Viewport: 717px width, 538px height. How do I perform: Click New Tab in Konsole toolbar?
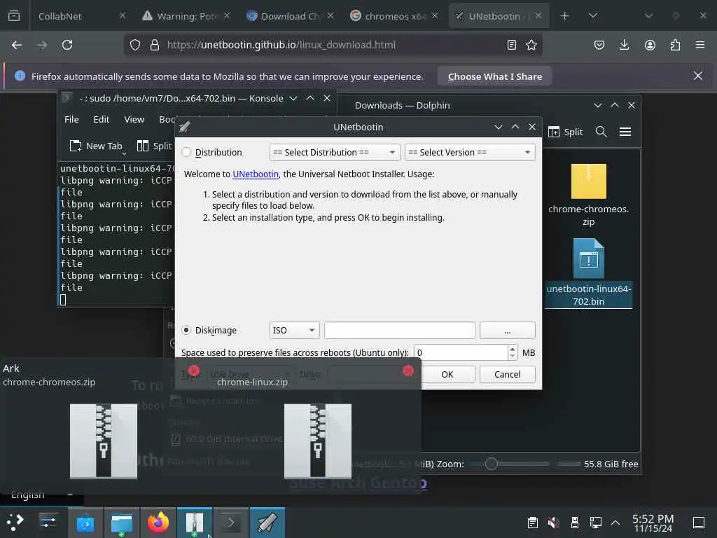96,146
